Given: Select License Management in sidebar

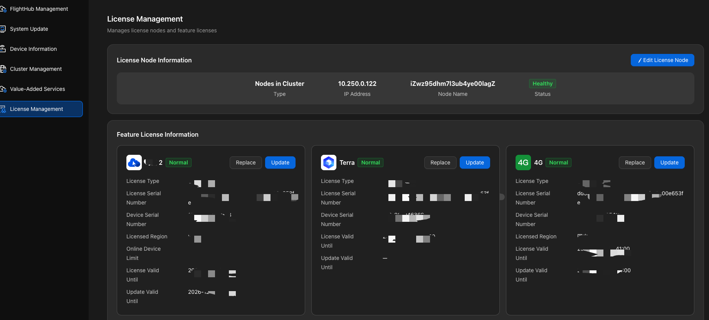Looking at the screenshot, I should (x=41, y=109).
